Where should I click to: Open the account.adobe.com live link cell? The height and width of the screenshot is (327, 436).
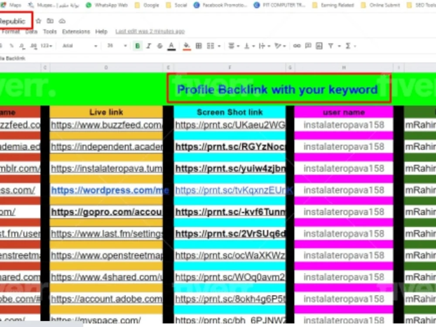tap(106, 299)
